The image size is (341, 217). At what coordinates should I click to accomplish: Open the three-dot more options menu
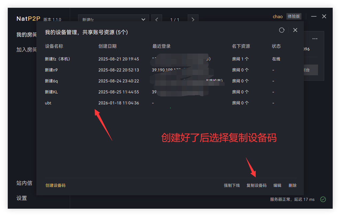coord(315,39)
